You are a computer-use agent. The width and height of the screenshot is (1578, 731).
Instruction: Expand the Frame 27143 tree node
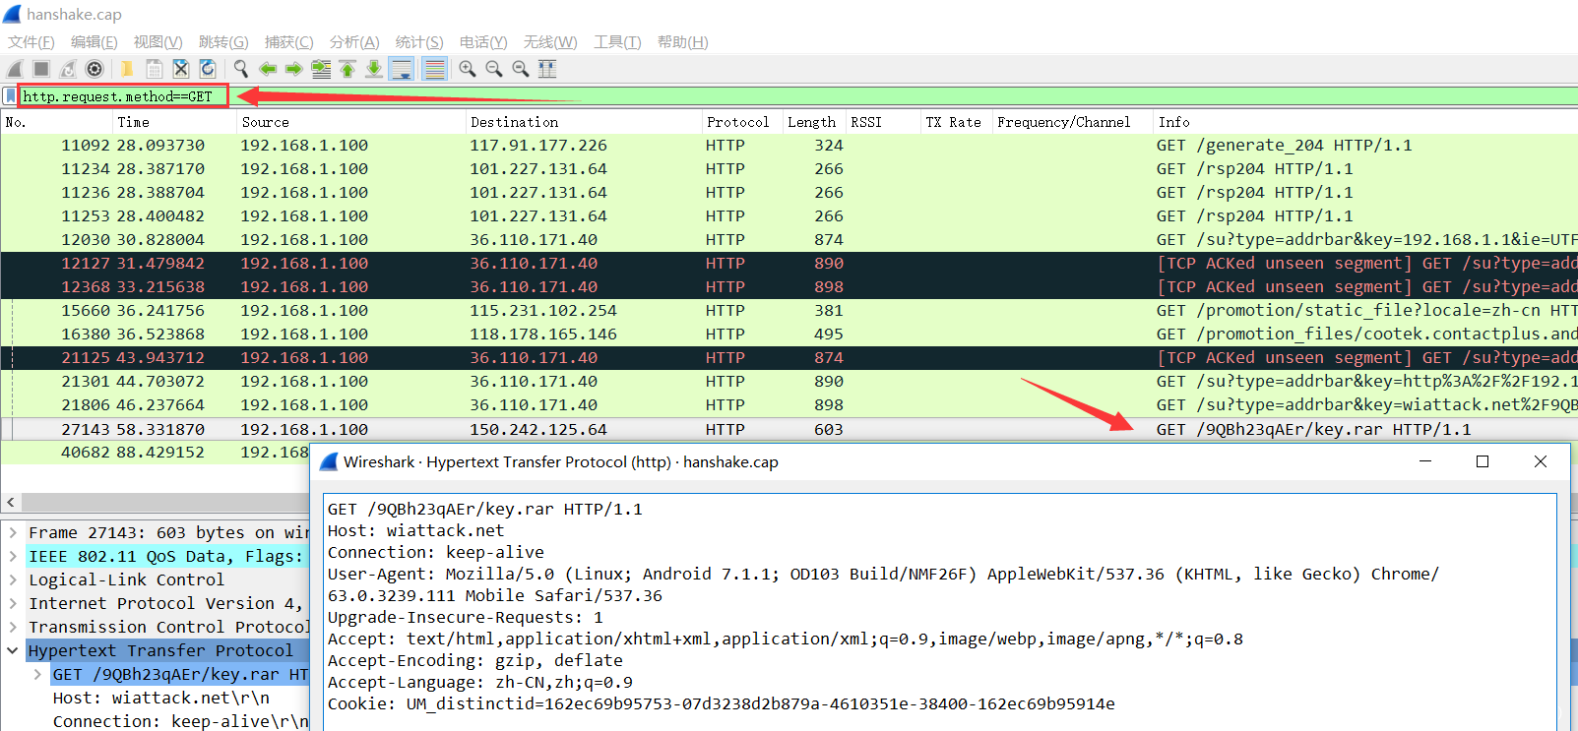point(13,533)
